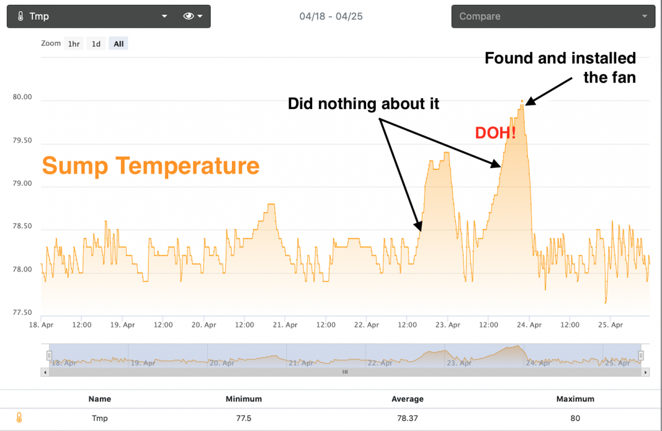The height and width of the screenshot is (431, 662).
Task: Set zoom range to All
Action: pos(119,44)
